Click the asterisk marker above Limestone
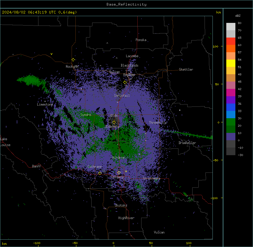The width and height of the screenshot is (253, 247). [x=45, y=101]
